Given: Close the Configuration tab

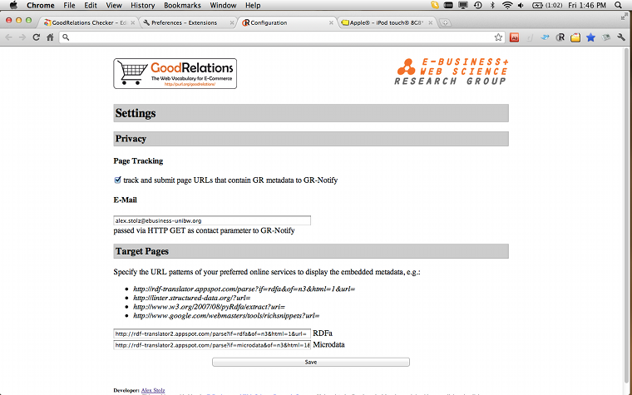Looking at the screenshot, I should (331, 23).
